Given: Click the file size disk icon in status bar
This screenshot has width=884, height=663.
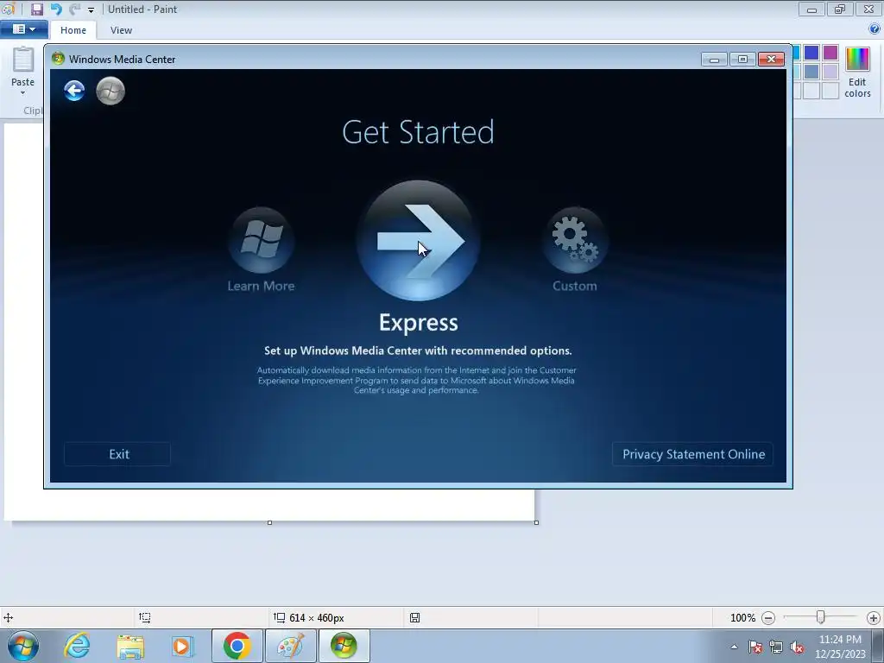Looking at the screenshot, I should (414, 618).
